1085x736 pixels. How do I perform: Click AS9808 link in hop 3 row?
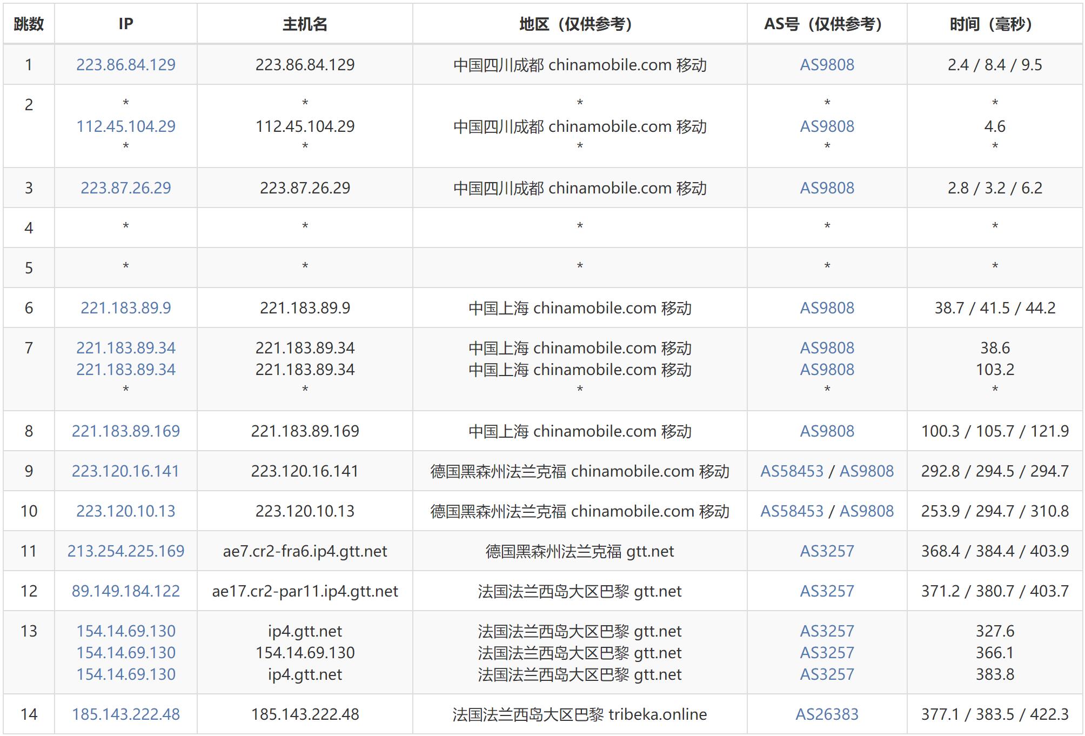827,188
